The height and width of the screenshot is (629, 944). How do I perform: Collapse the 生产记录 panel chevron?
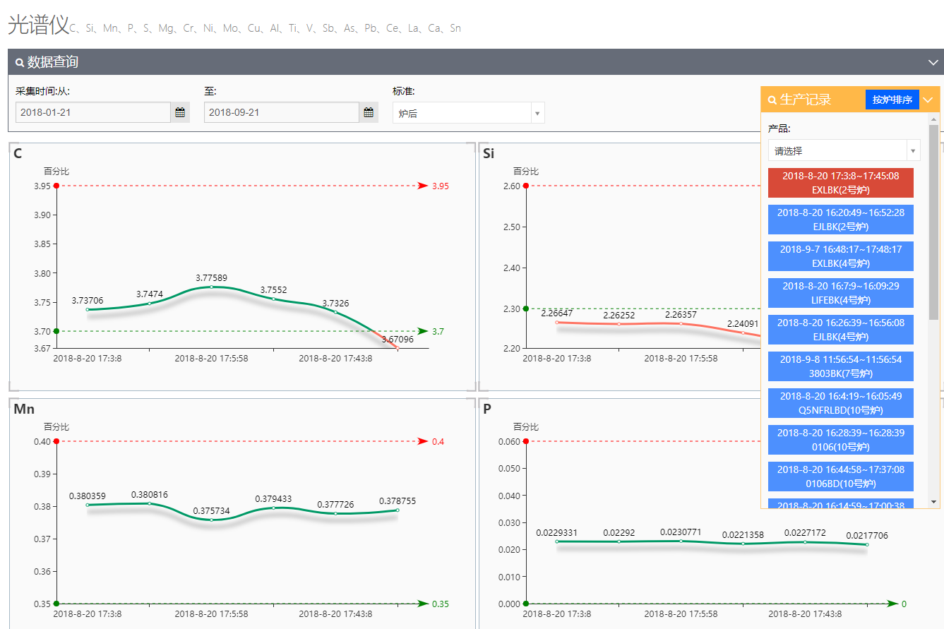tap(928, 100)
